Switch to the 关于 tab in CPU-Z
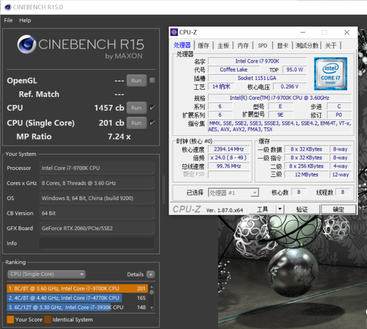The image size is (367, 329). (331, 45)
